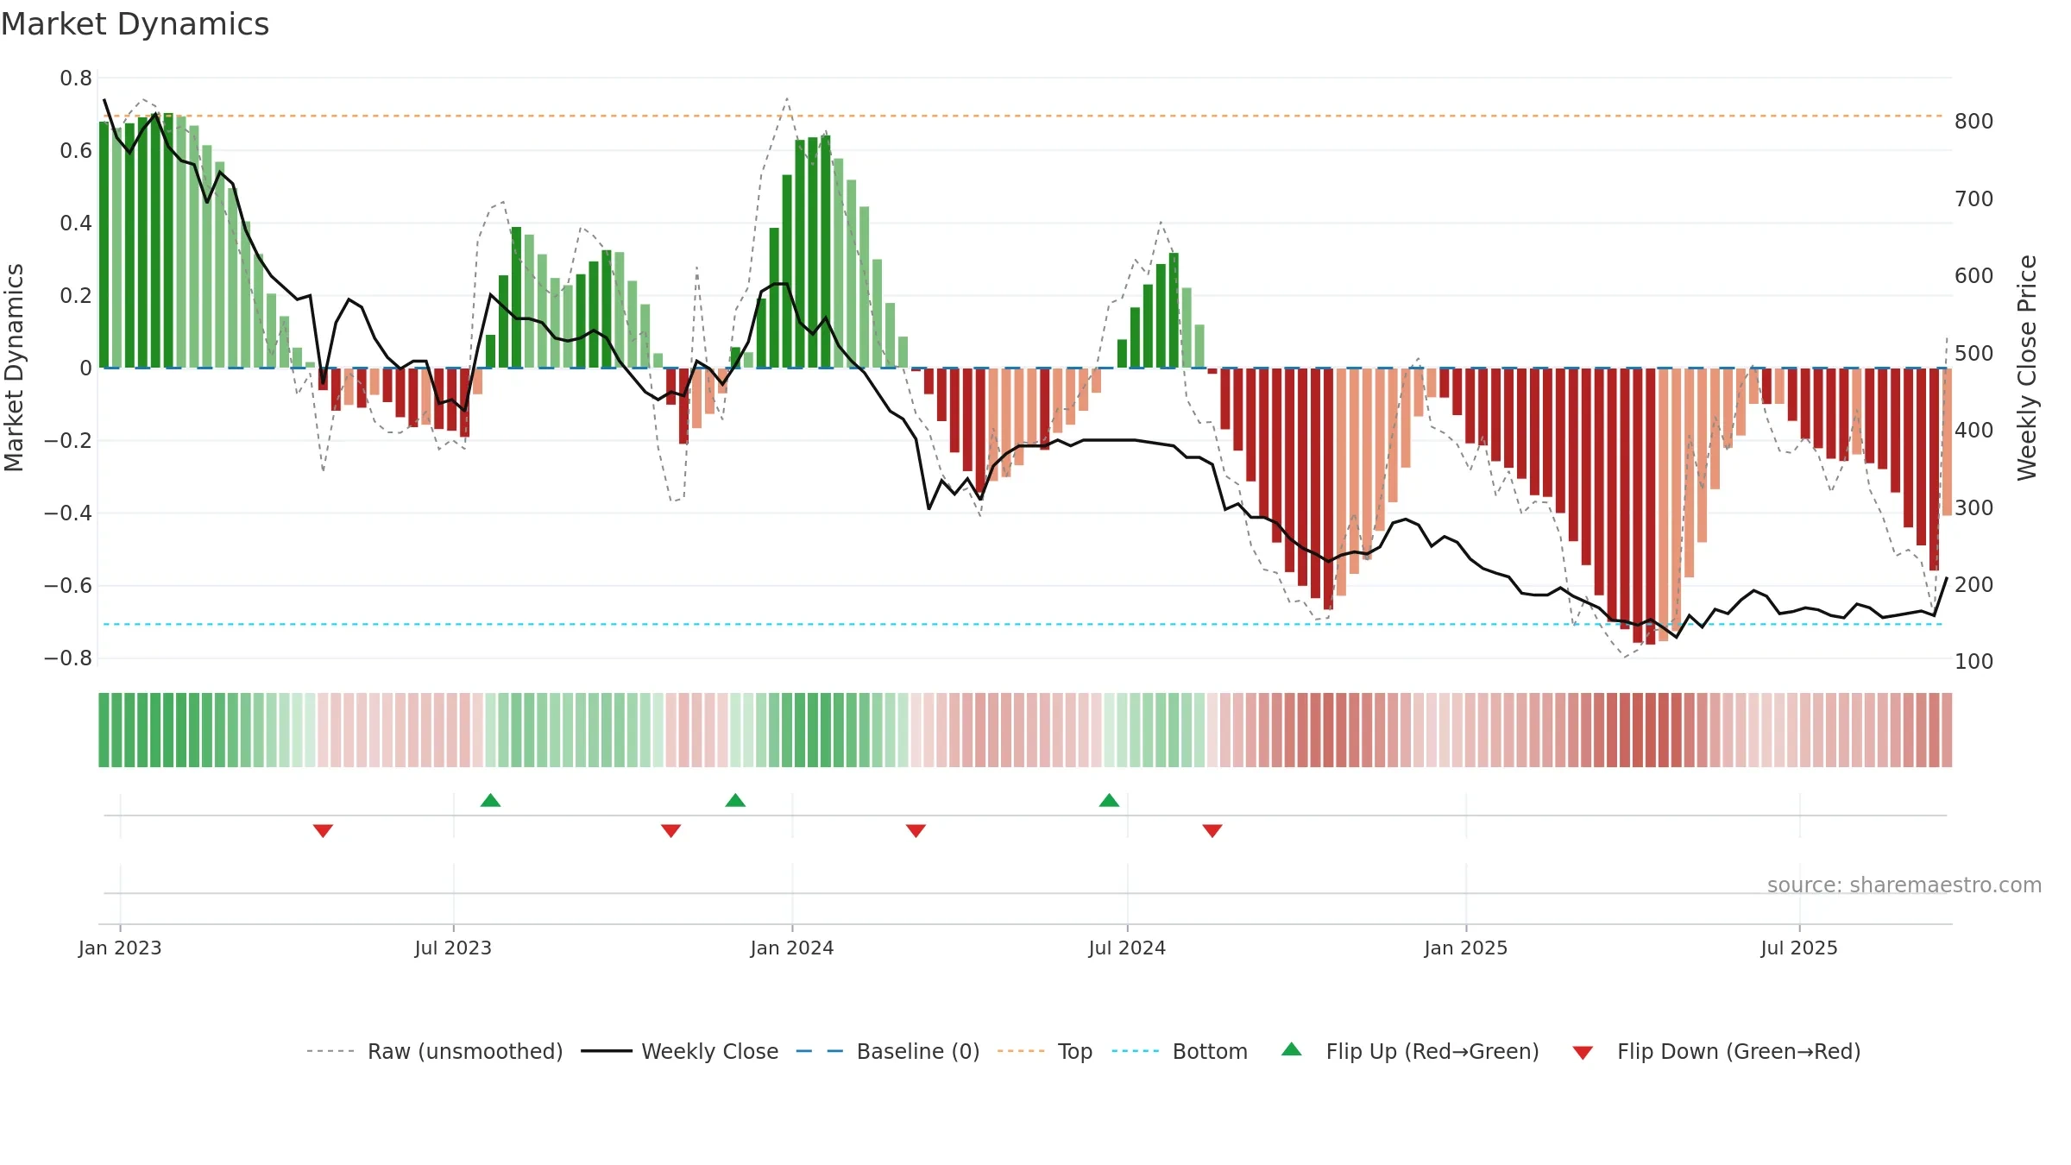Click the green Flip Up legend triangle

tap(1292, 1049)
